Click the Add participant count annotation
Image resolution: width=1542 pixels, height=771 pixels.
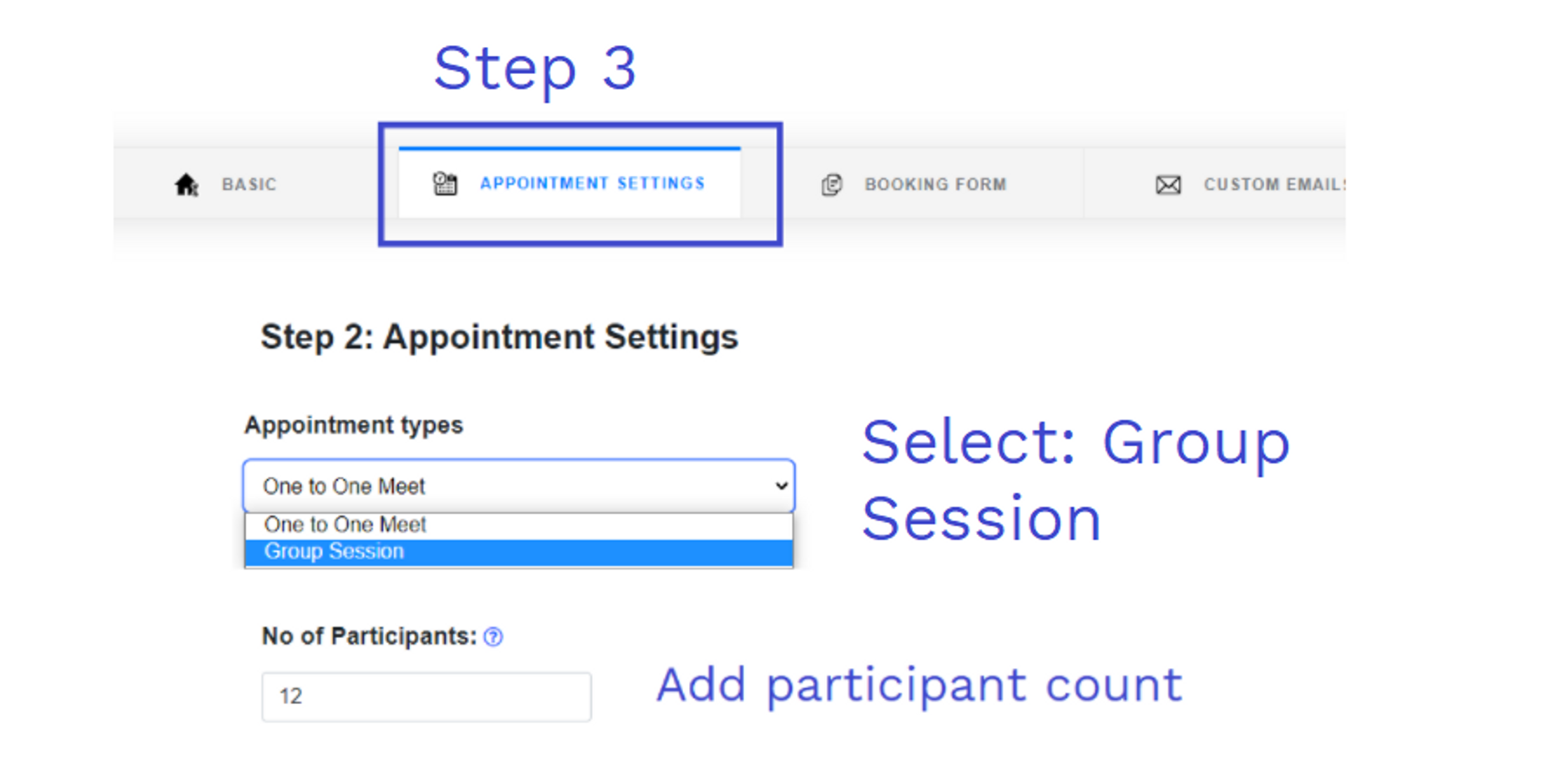click(x=919, y=686)
